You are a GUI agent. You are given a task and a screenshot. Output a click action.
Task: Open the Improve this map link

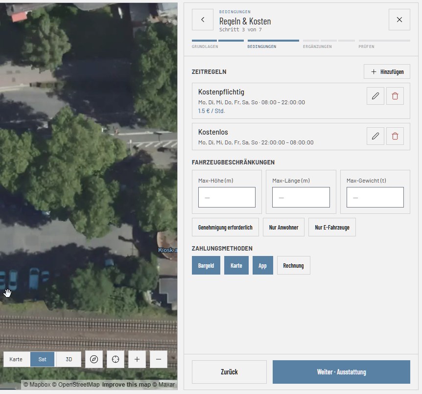coord(126,385)
